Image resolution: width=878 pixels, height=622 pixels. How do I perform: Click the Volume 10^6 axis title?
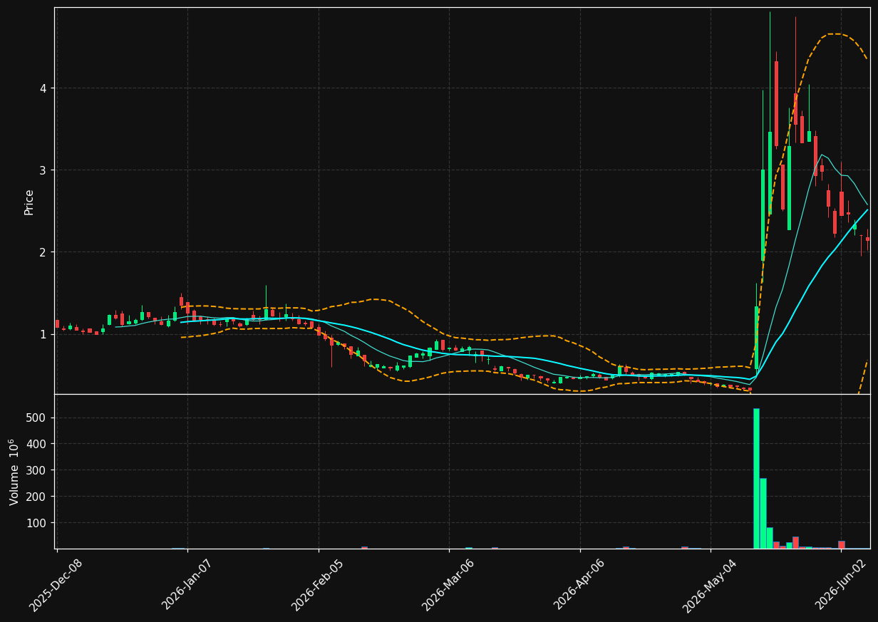[x=14, y=472]
